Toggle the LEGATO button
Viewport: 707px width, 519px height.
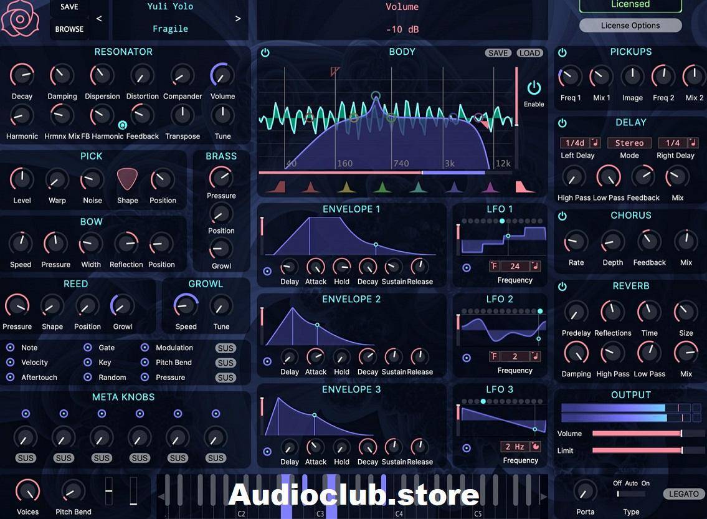click(x=683, y=493)
